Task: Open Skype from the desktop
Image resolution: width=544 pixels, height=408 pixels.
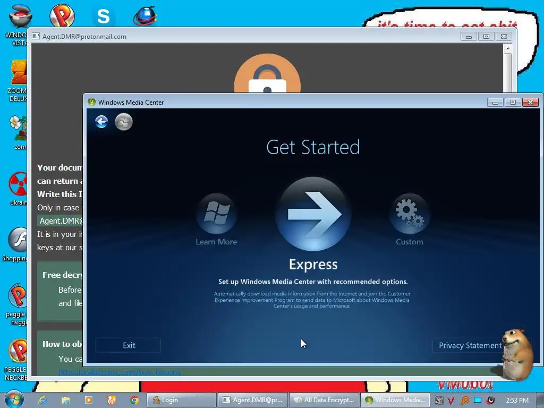Action: pos(103,16)
